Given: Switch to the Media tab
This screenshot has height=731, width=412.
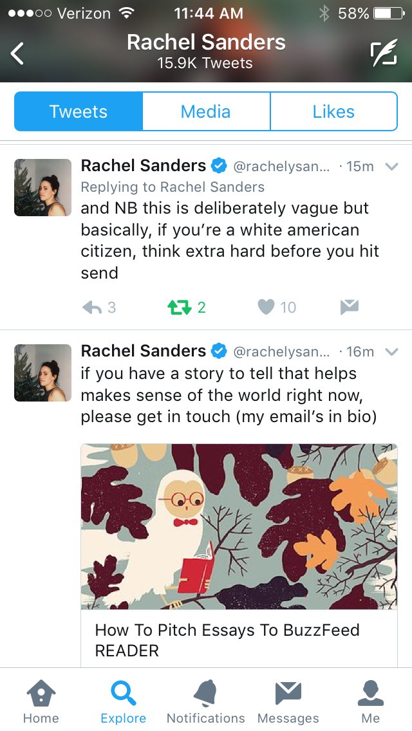Looking at the screenshot, I should coord(206,111).
